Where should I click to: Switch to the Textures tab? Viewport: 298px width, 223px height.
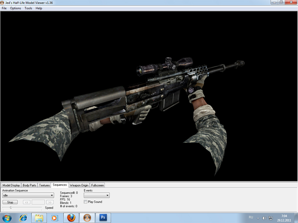coord(44,185)
